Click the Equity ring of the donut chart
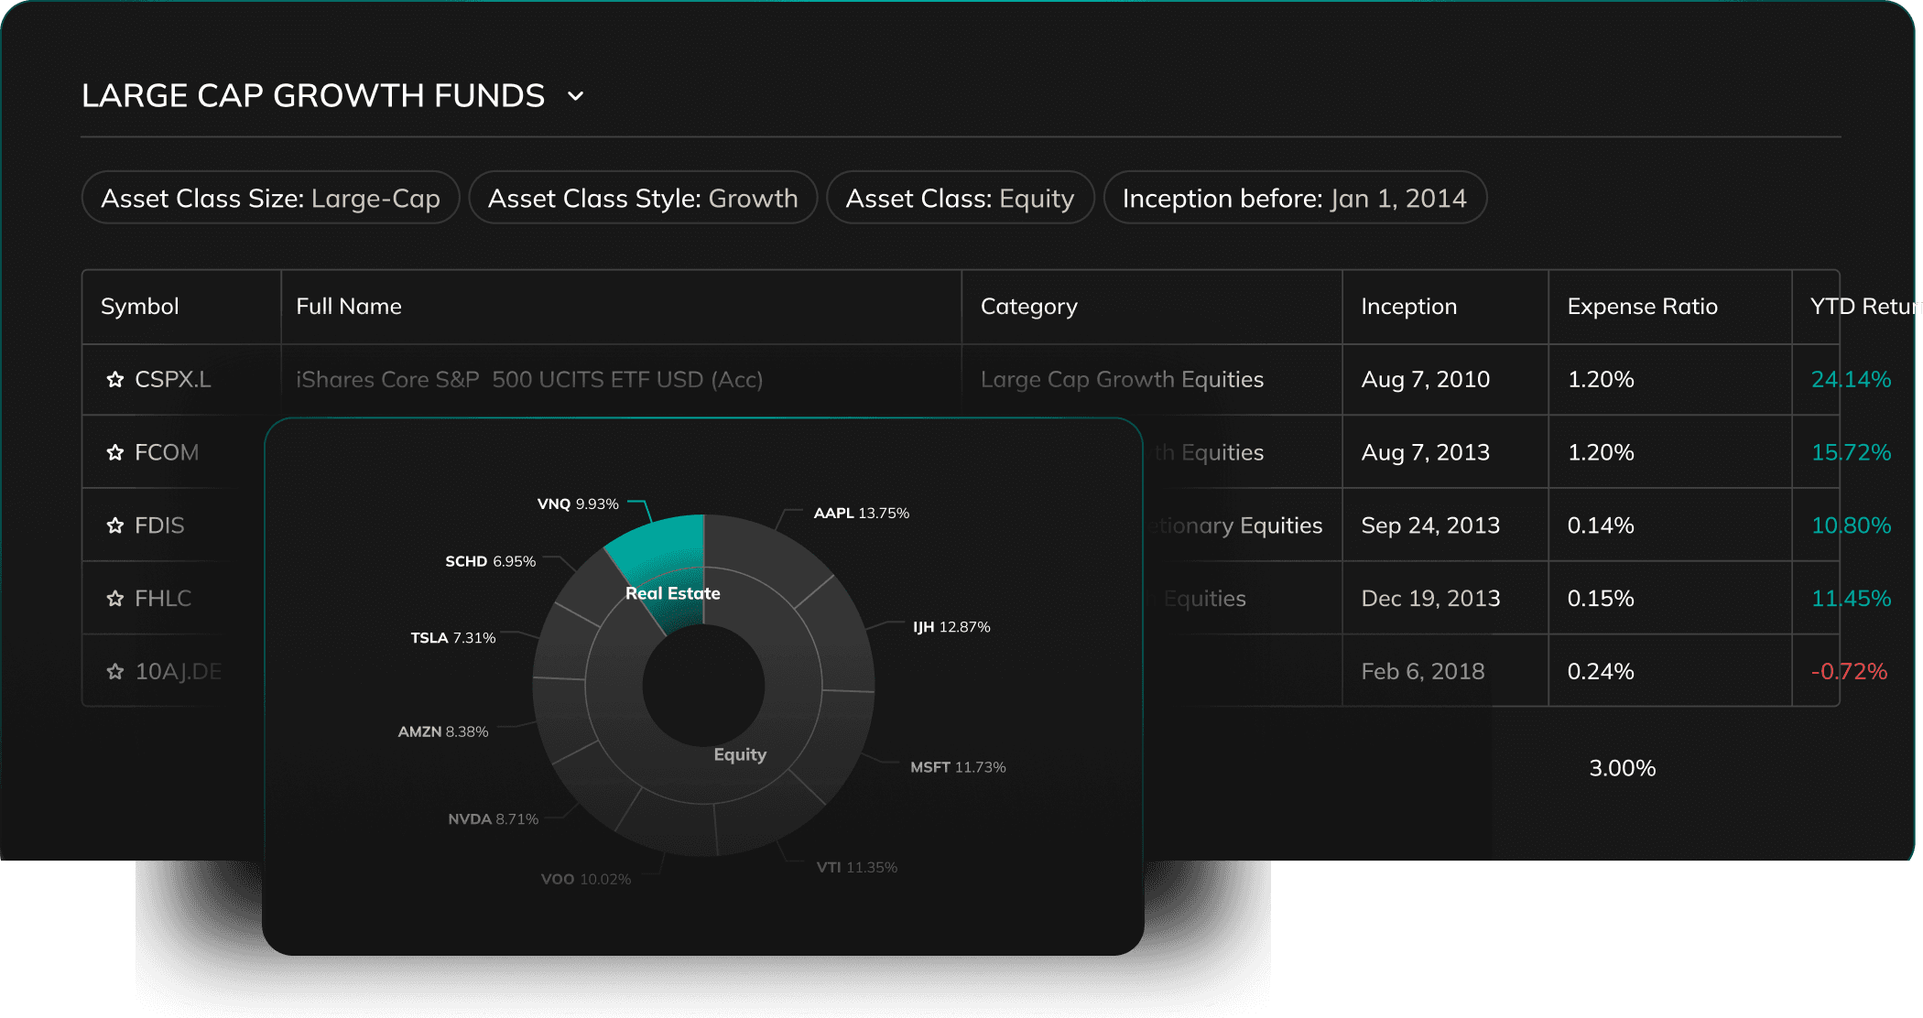This screenshot has width=1923, height=1018. 740,754
